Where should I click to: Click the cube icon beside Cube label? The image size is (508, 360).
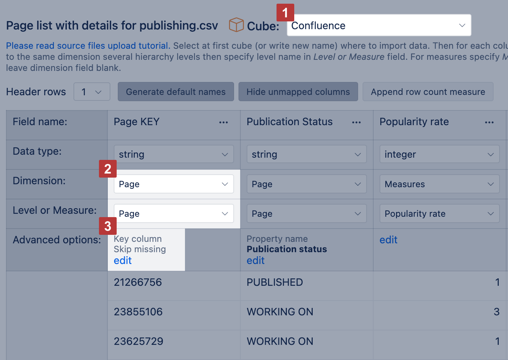[236, 25]
